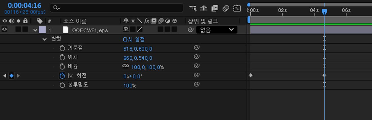Click the 3D cube column header icon
This screenshot has width=372, height=120.
pyautogui.click(x=175, y=21)
